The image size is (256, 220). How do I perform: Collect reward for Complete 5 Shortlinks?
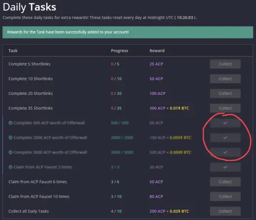tap(225, 64)
